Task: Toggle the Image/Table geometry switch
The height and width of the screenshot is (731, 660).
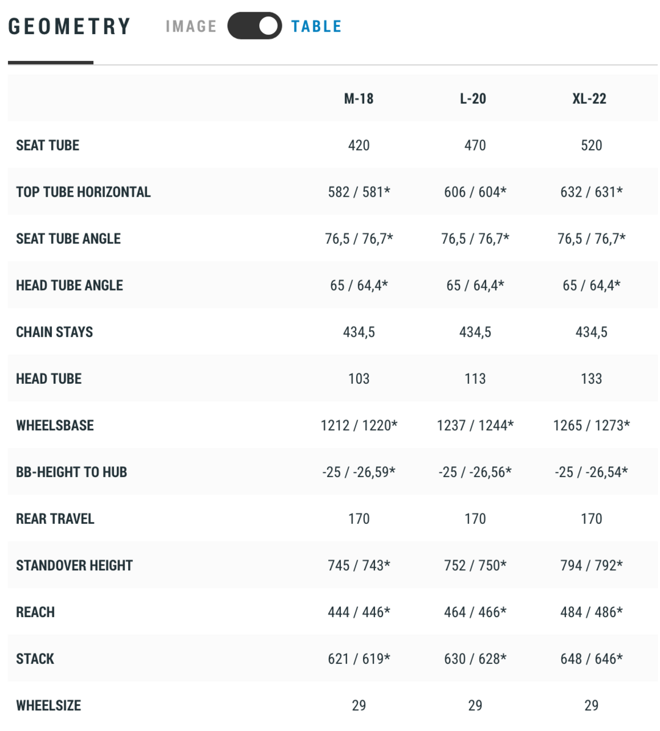Action: coord(254,26)
